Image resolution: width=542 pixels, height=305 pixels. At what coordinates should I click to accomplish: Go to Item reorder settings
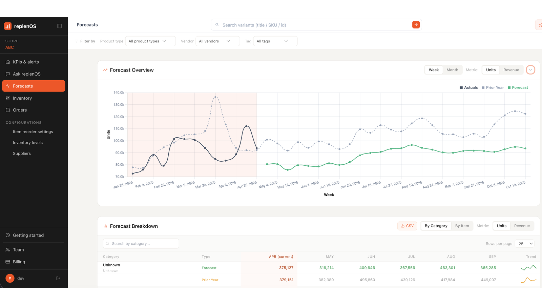click(x=33, y=132)
